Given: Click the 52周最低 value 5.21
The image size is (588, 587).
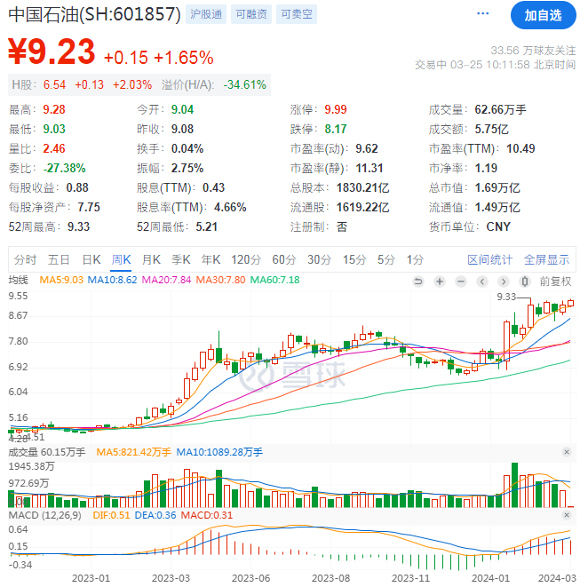Looking at the screenshot, I should click(x=207, y=226).
